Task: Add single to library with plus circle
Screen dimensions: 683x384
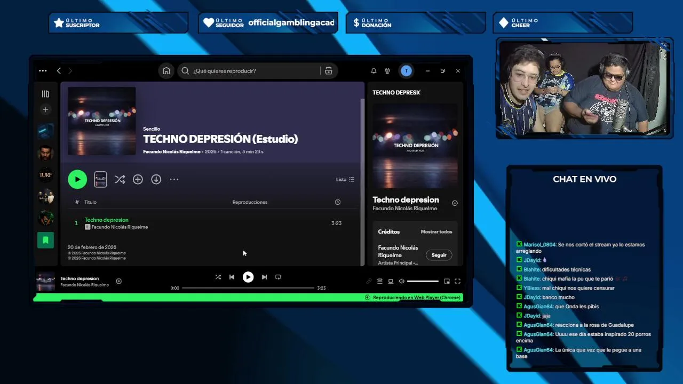Action: click(138, 179)
